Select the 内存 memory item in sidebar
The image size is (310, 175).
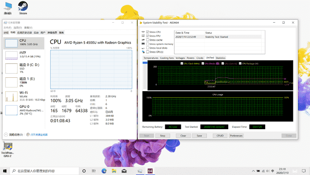(24, 55)
